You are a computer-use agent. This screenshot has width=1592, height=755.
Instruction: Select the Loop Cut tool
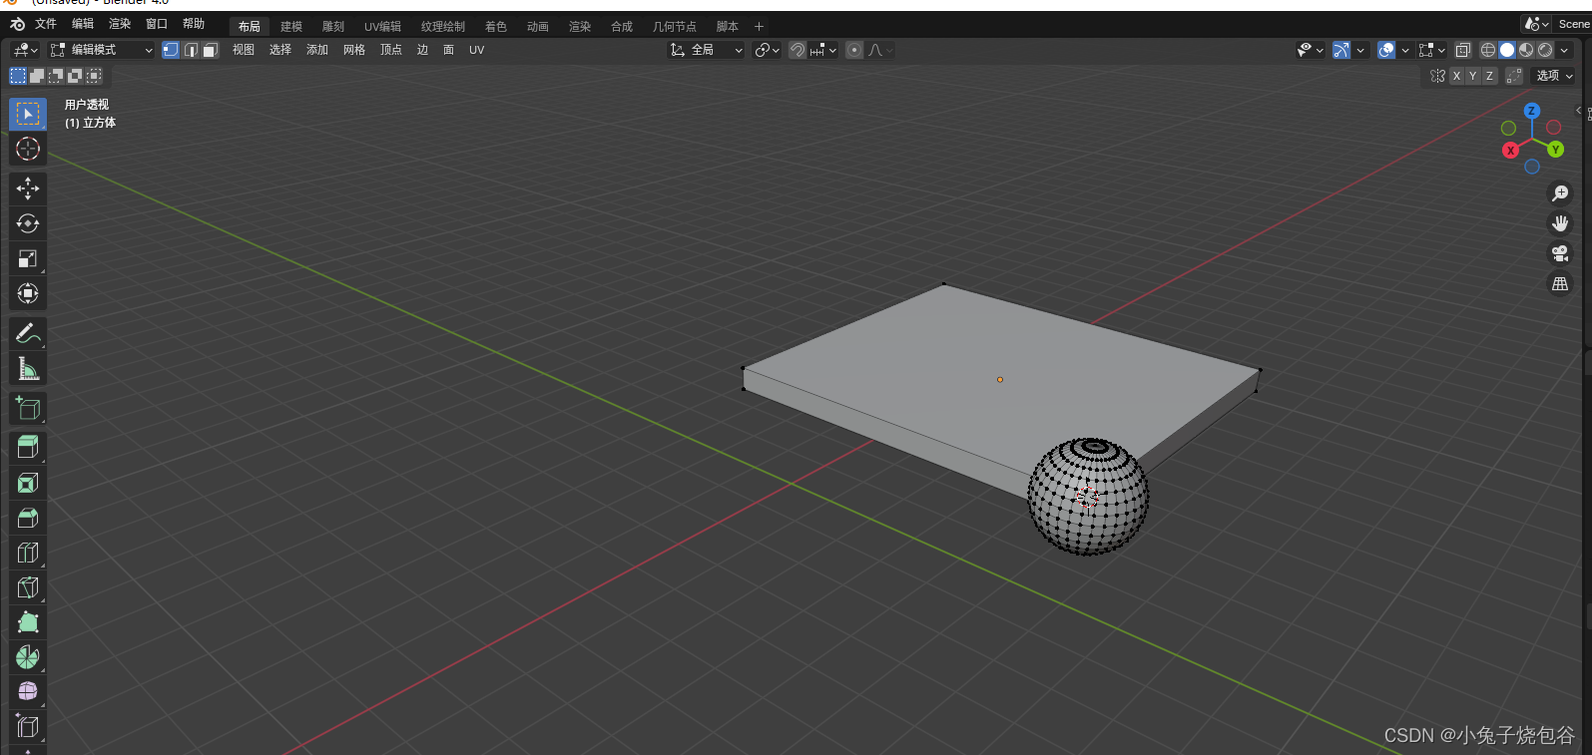28,553
